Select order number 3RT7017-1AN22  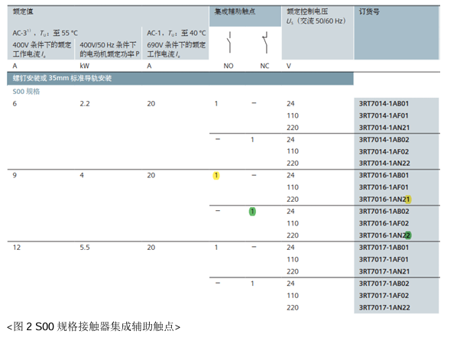(x=384, y=307)
